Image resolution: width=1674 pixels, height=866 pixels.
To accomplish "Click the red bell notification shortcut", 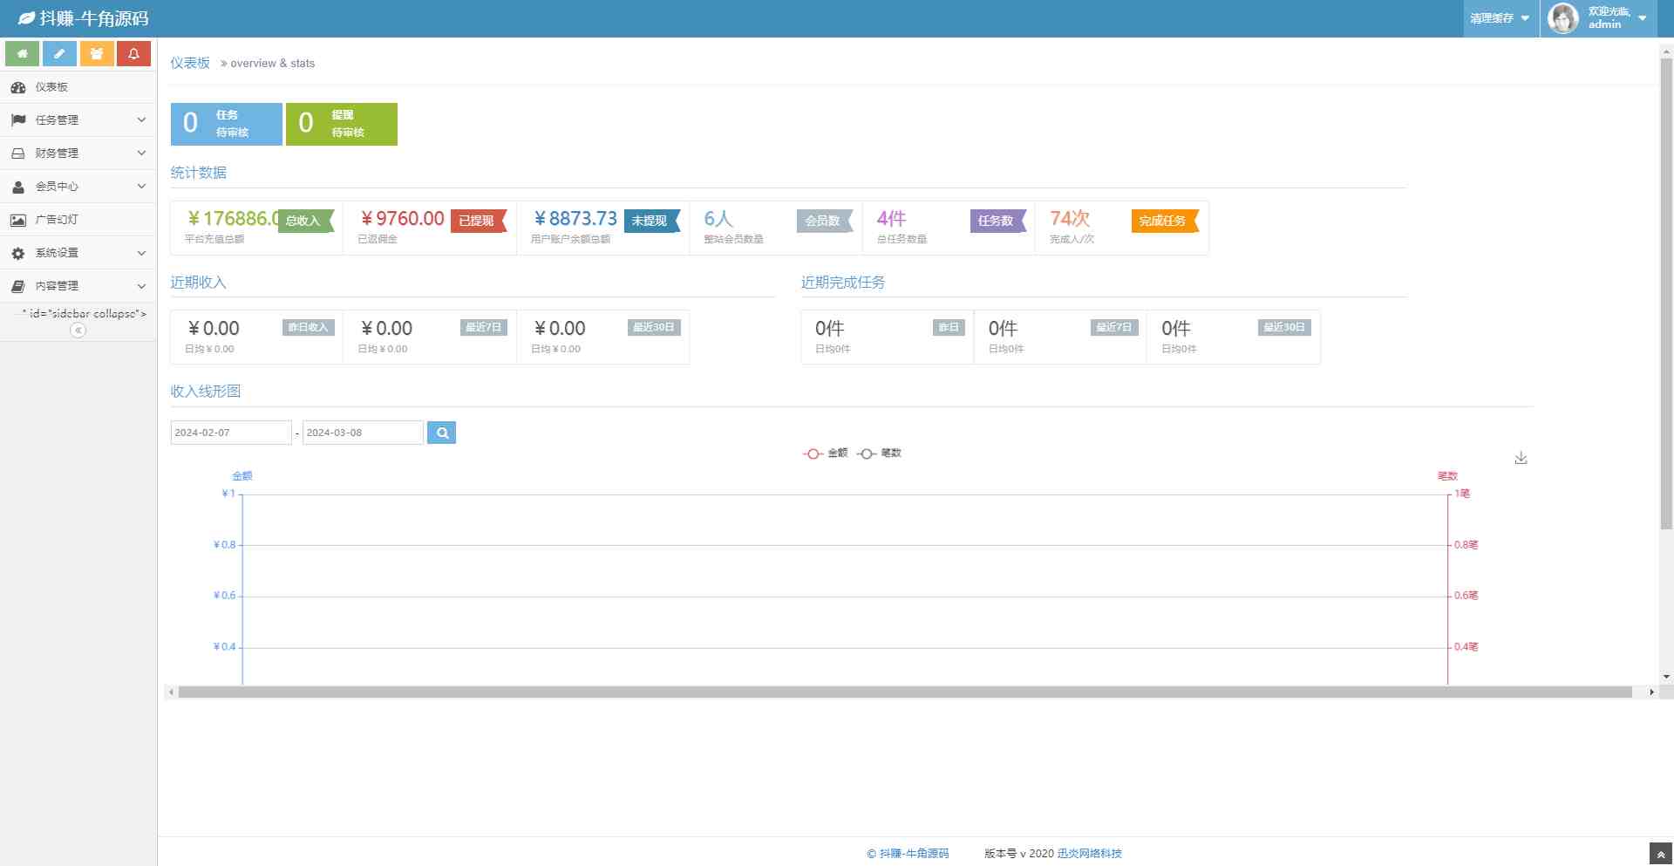I will pyautogui.click(x=133, y=54).
